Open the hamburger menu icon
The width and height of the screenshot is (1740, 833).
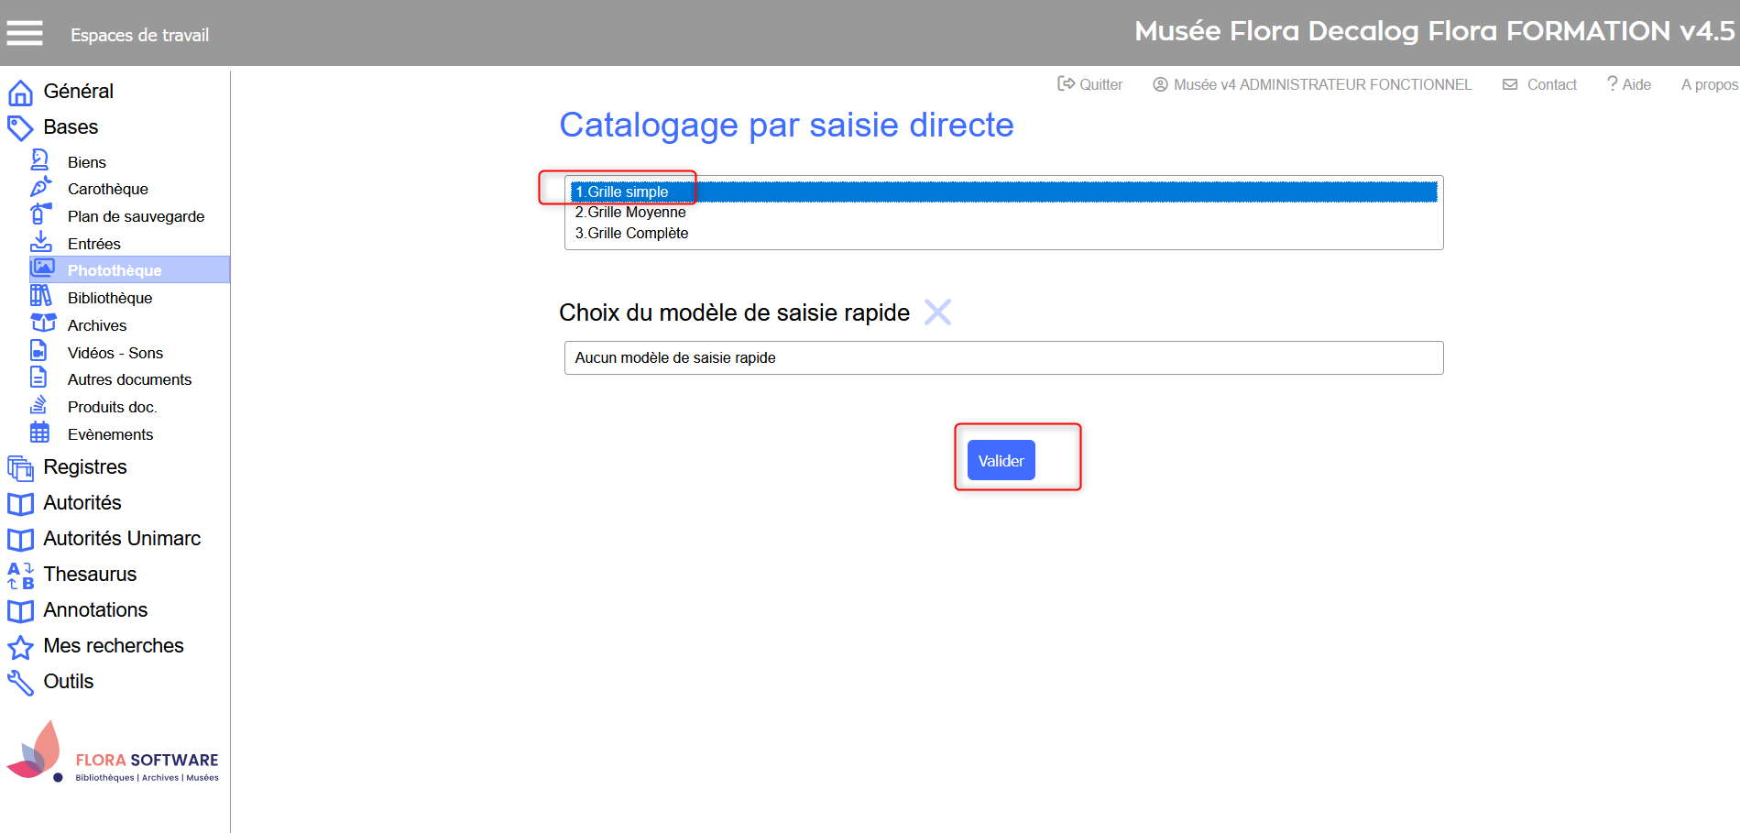(25, 34)
